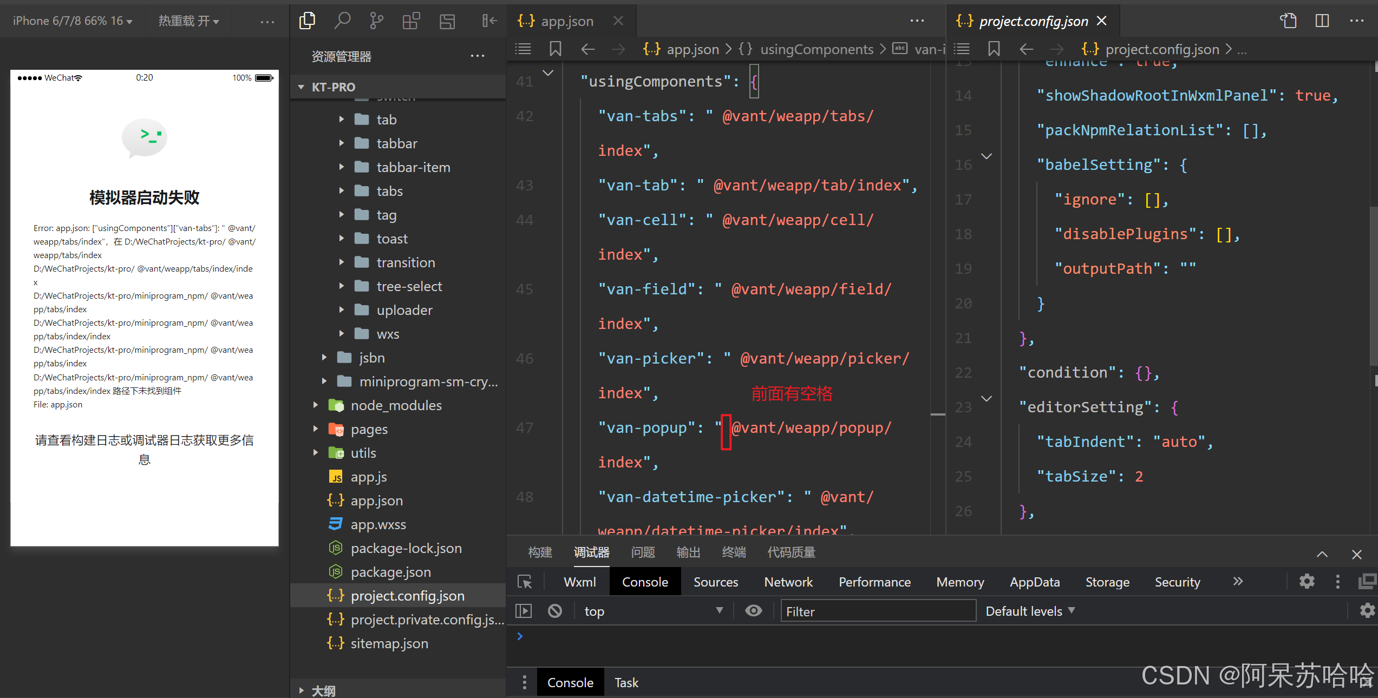Clear the console with the block icon
The image size is (1378, 698).
[554, 610]
